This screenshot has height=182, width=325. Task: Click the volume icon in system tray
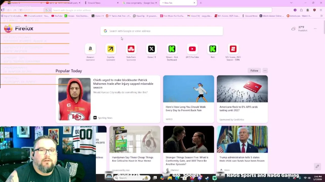[309, 178]
